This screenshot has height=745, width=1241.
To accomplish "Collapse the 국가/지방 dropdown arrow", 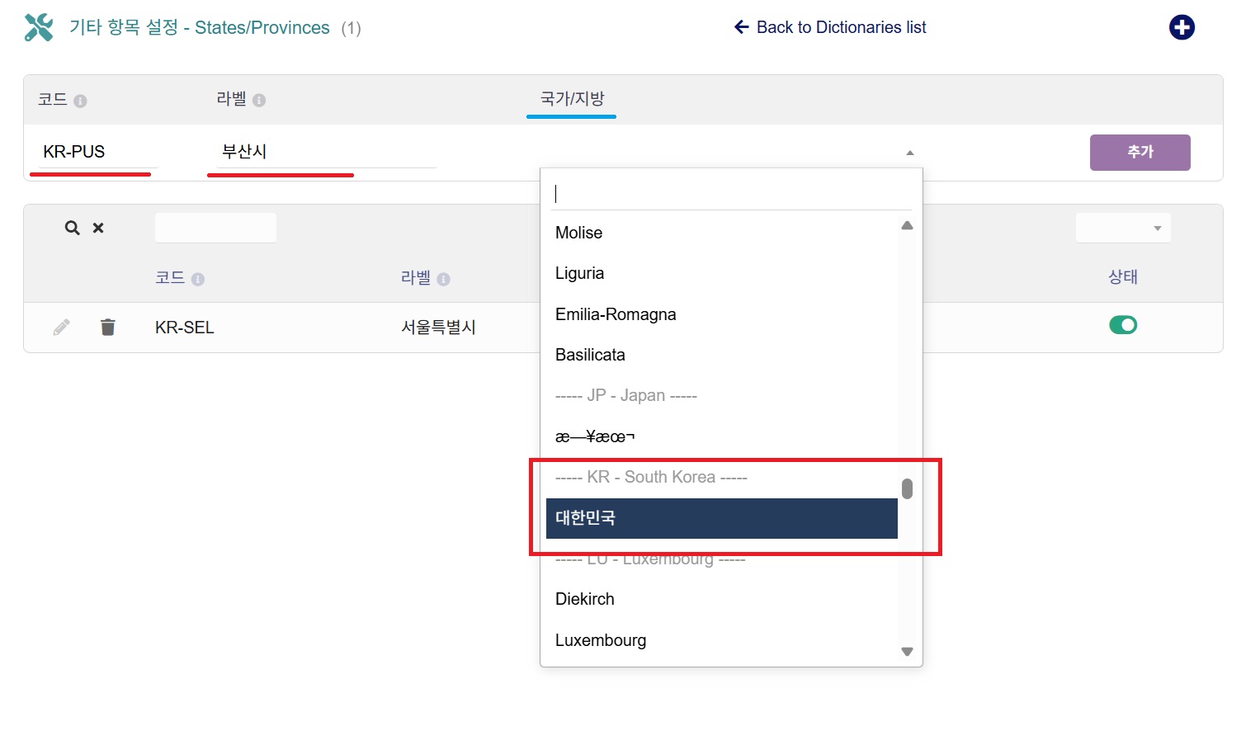I will 909,153.
